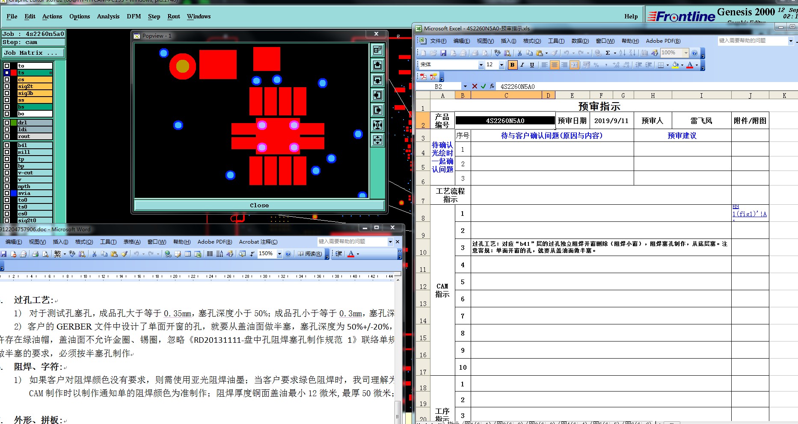
Task: Click the Popview pan-left arrow icon
Action: coord(377,95)
